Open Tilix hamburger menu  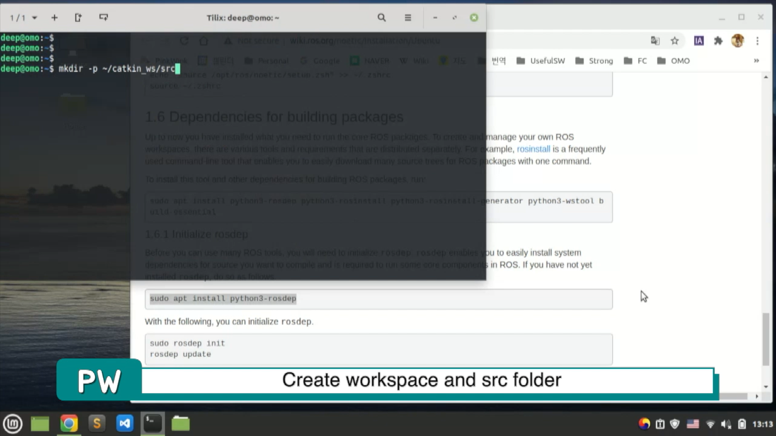tap(408, 18)
